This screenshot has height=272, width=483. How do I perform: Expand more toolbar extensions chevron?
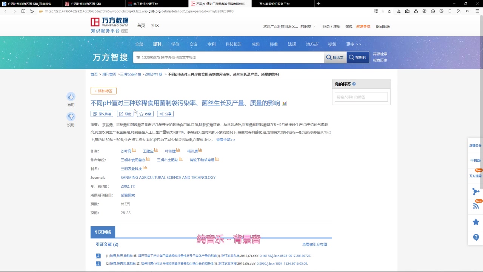(x=467, y=11)
